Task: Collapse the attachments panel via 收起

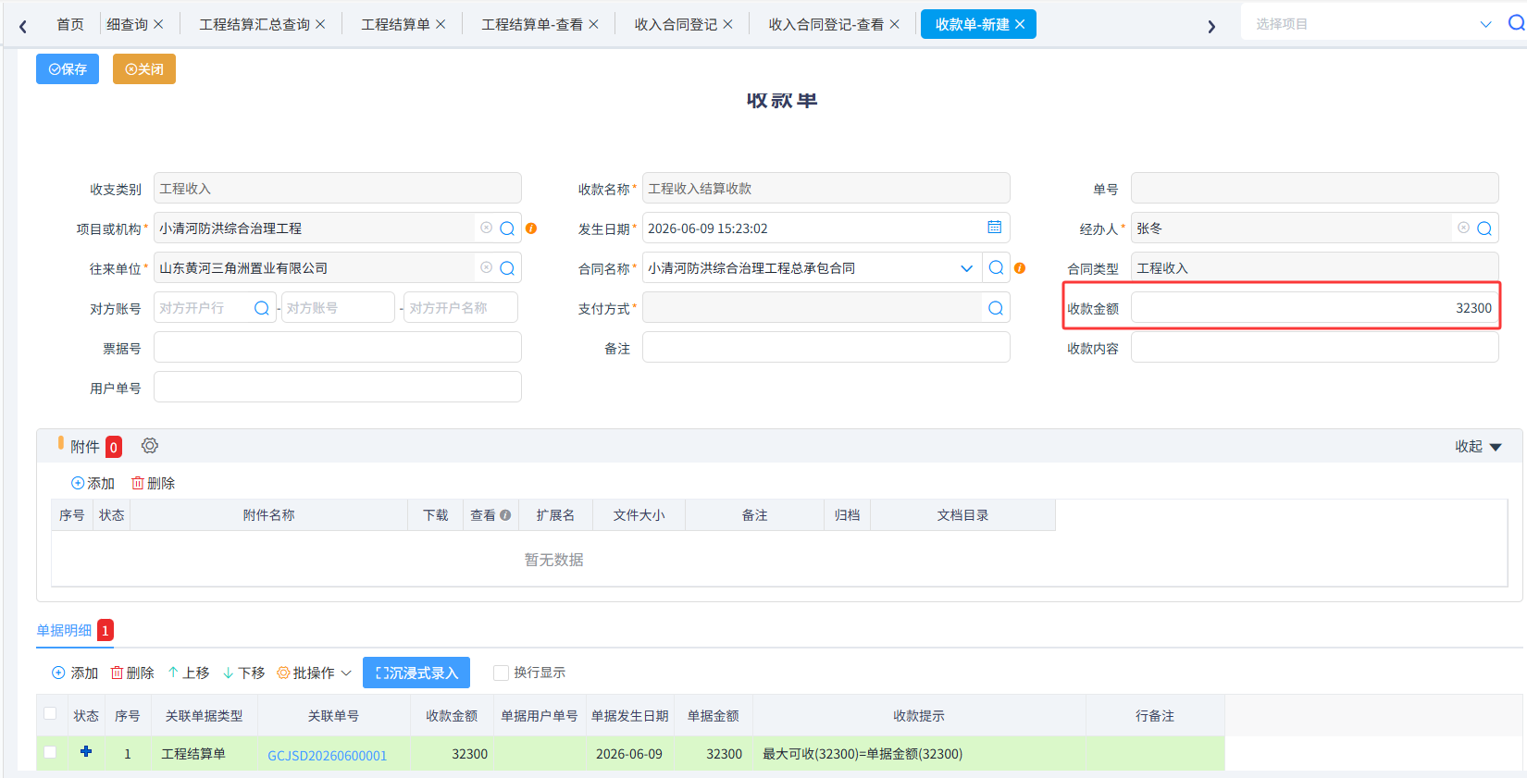Action: click(1478, 446)
